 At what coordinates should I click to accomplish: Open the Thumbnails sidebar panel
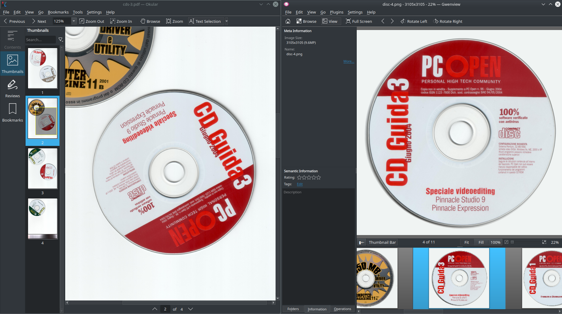[12, 64]
